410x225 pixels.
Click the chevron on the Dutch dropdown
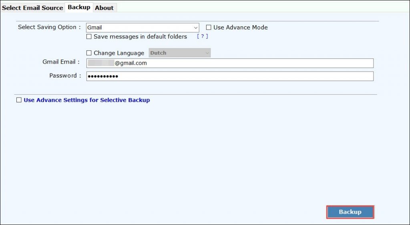[x=207, y=53]
